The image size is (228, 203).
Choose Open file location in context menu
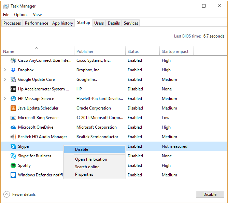point(95,159)
